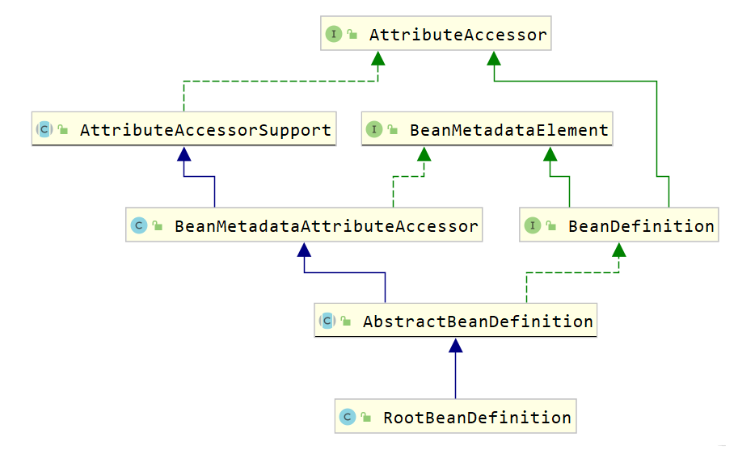This screenshot has height=454, width=738.
Task: Click the AbstractBeanDefinition abstract class icon
Action: coord(327,321)
